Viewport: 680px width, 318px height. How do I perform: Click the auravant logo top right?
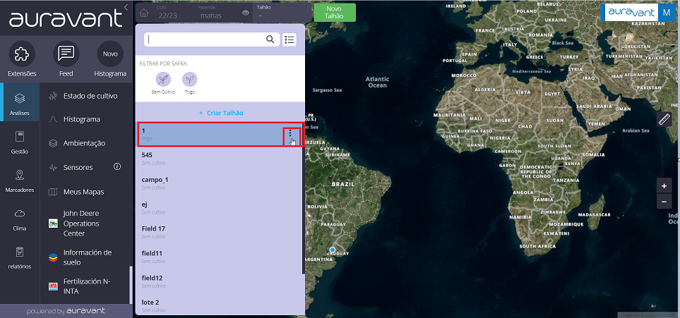pyautogui.click(x=631, y=13)
